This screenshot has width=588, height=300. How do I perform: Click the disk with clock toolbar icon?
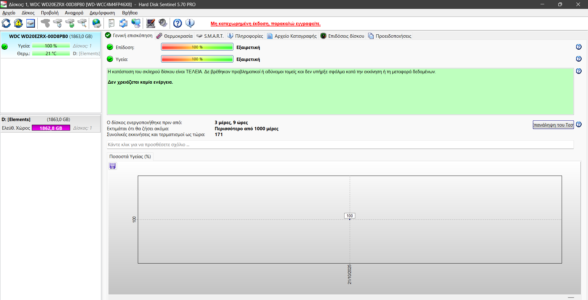pyautogui.click(x=58, y=23)
